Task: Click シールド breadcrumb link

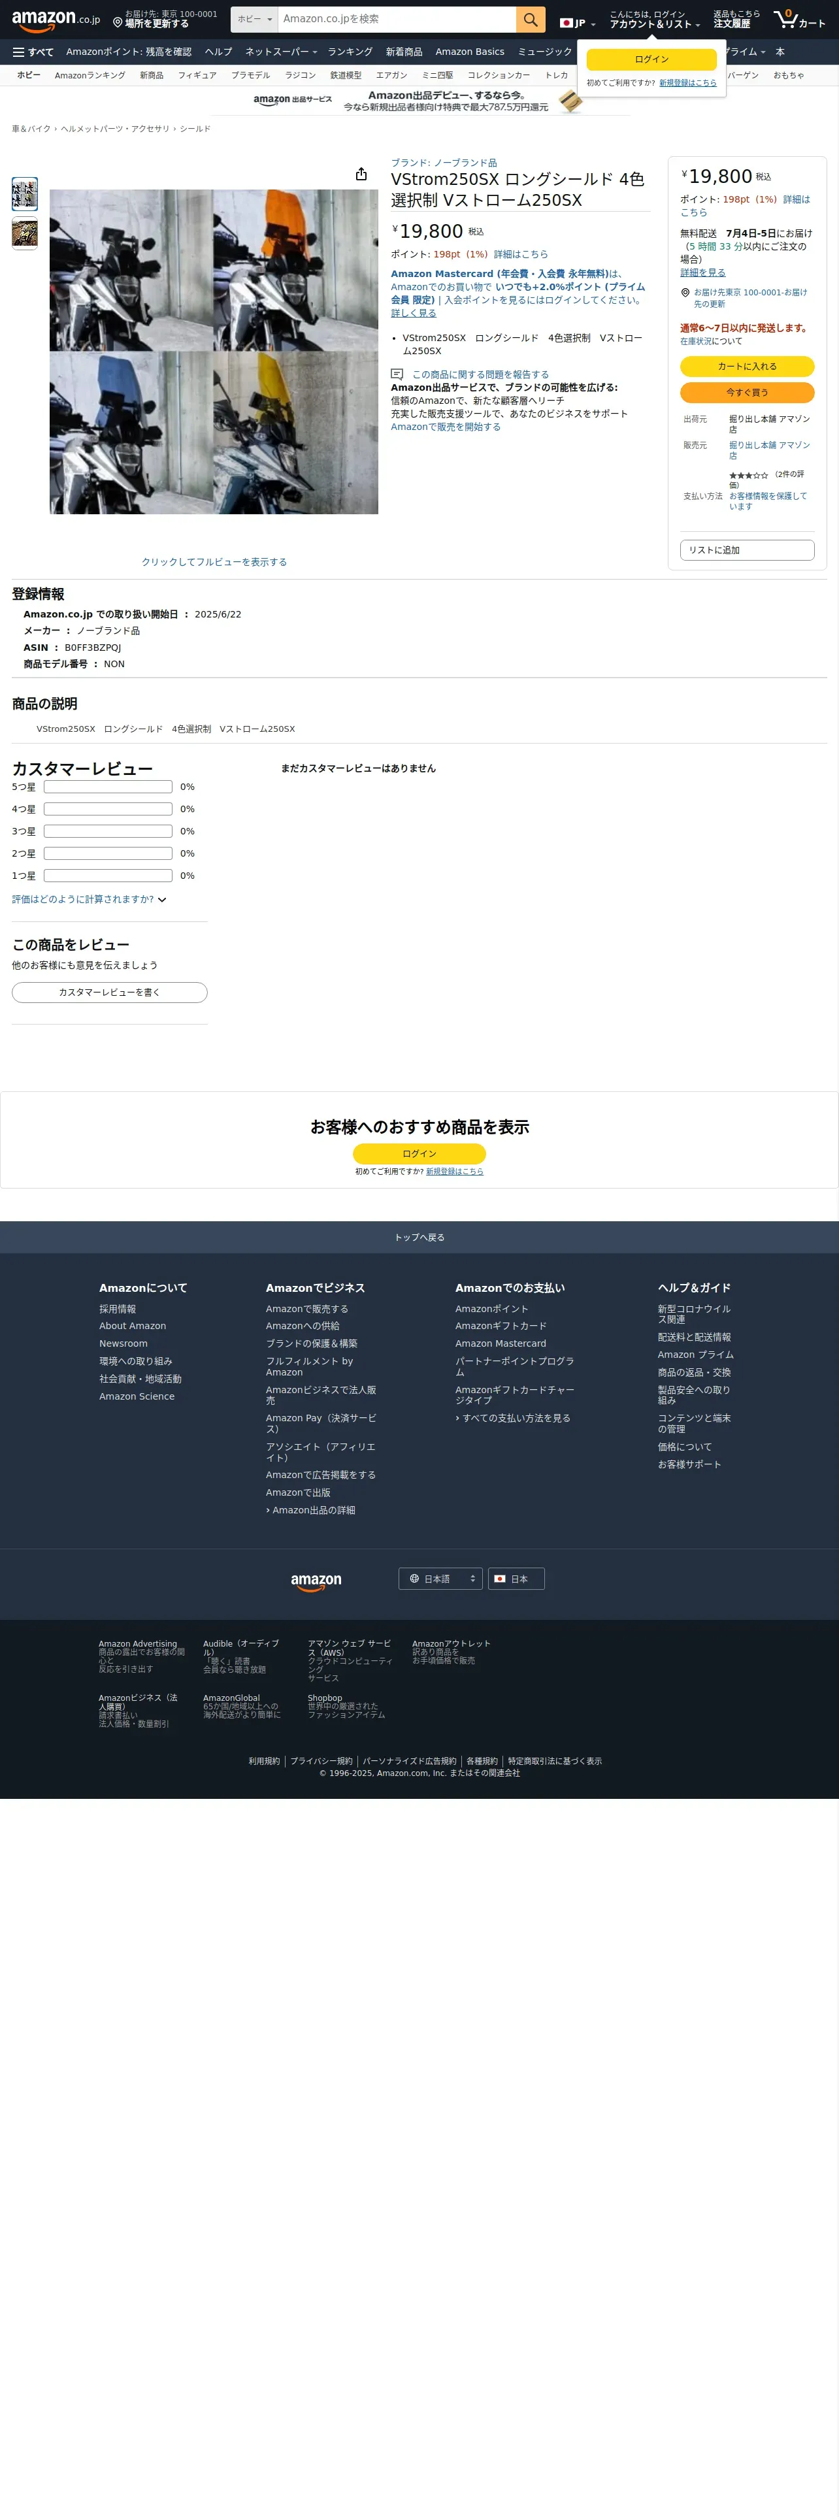Action: click(194, 129)
